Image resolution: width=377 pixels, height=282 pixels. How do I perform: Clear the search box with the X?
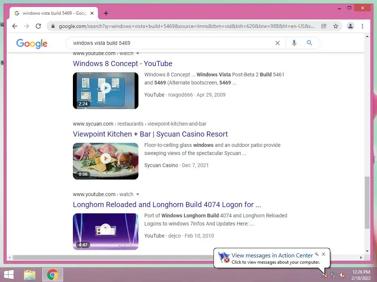[x=278, y=43]
